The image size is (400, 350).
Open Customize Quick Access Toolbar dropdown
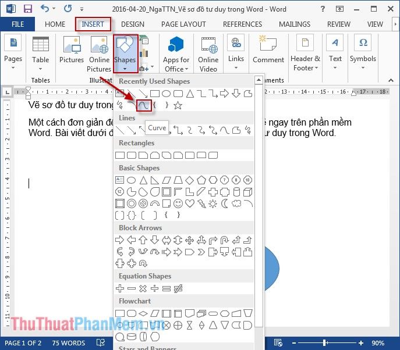tap(82, 9)
